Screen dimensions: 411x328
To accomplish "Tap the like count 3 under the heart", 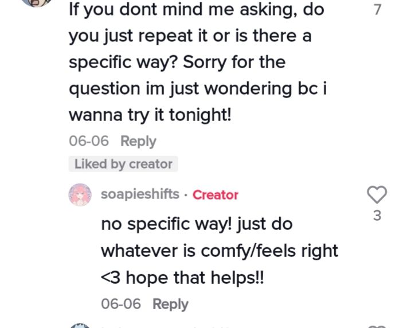I will click(377, 216).
